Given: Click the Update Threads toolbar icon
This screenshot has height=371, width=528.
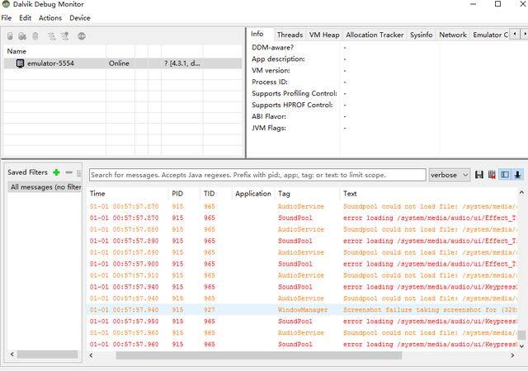Looking at the screenshot, I should point(51,36).
